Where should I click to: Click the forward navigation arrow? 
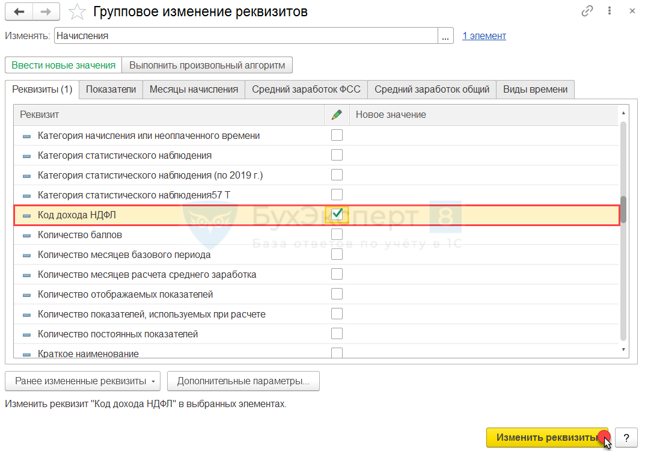[x=46, y=11]
